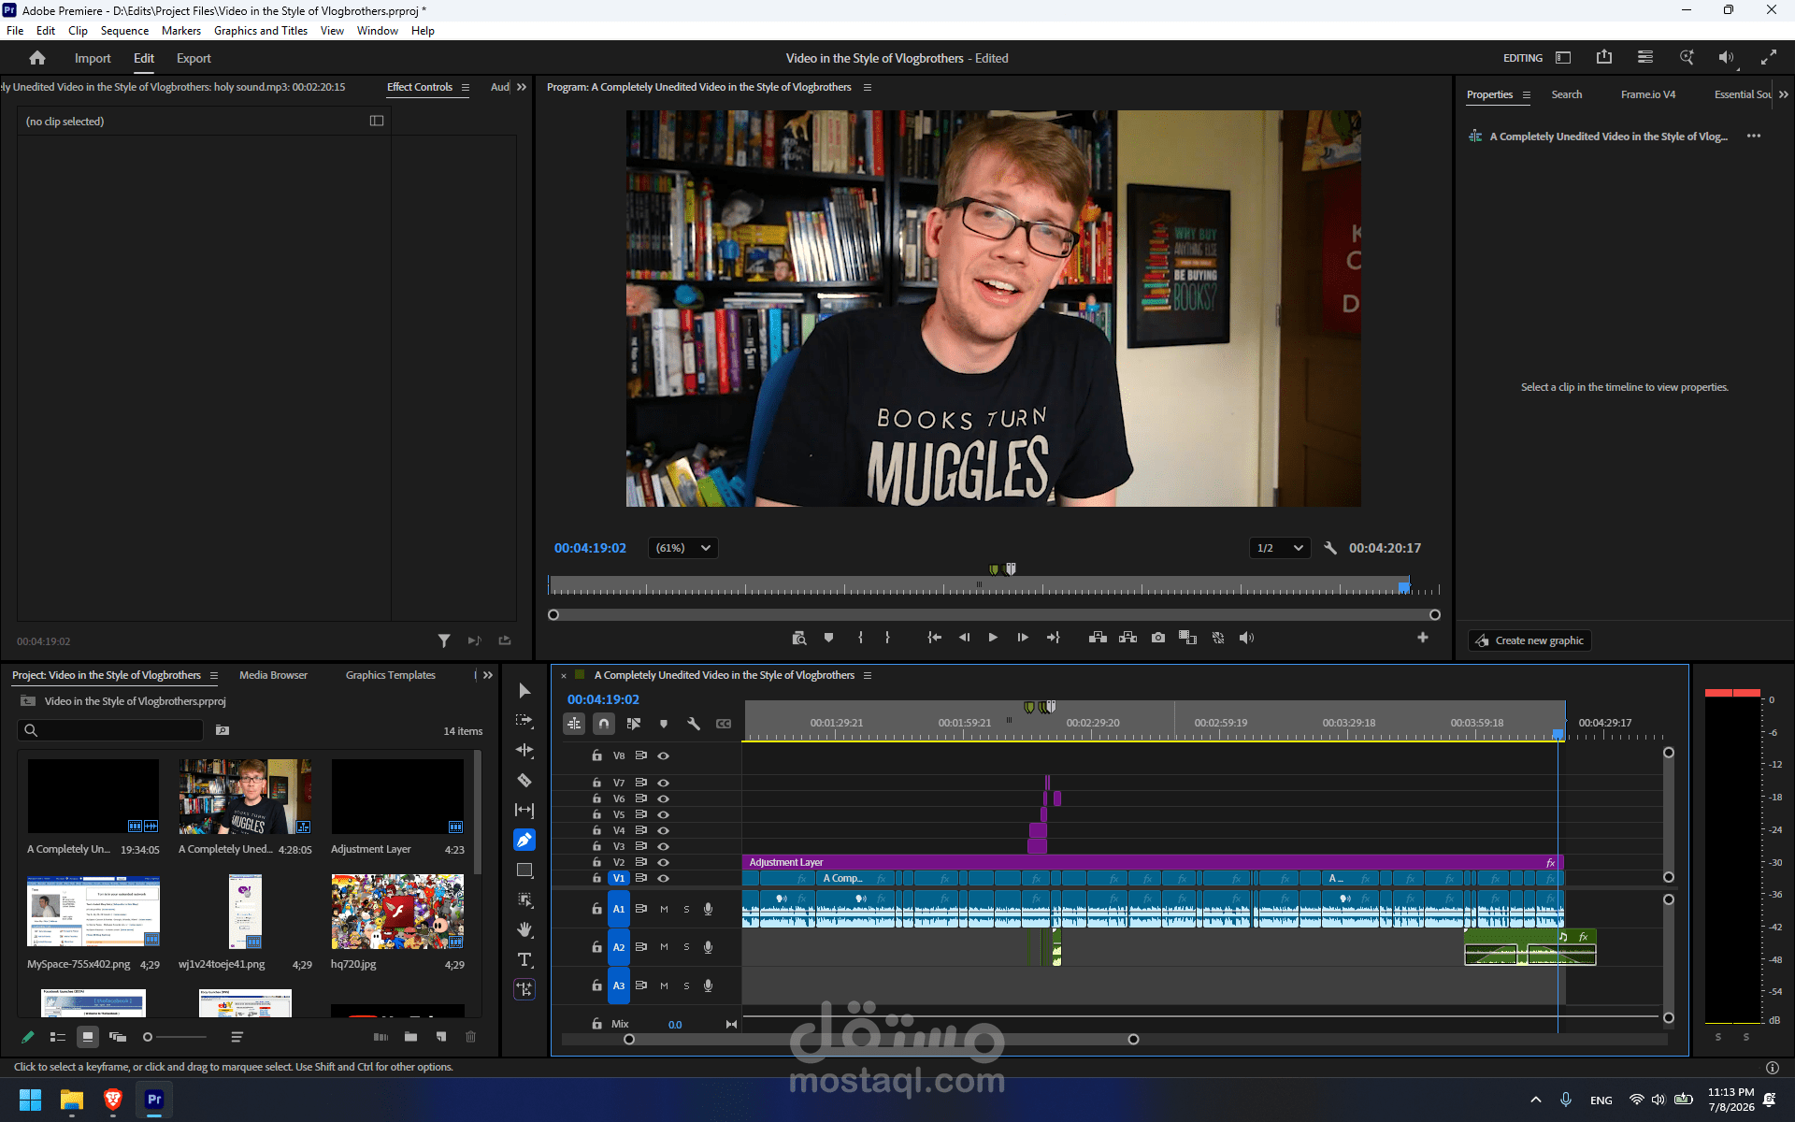Click New Item icon in Project panel
Image resolution: width=1795 pixels, height=1122 pixels.
tap(441, 1037)
